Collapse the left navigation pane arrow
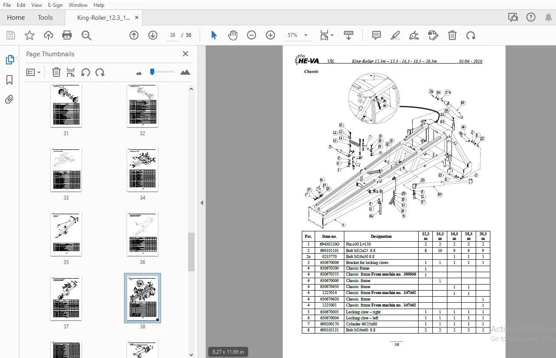Screen dimensions: 556x358 coord(202,203)
